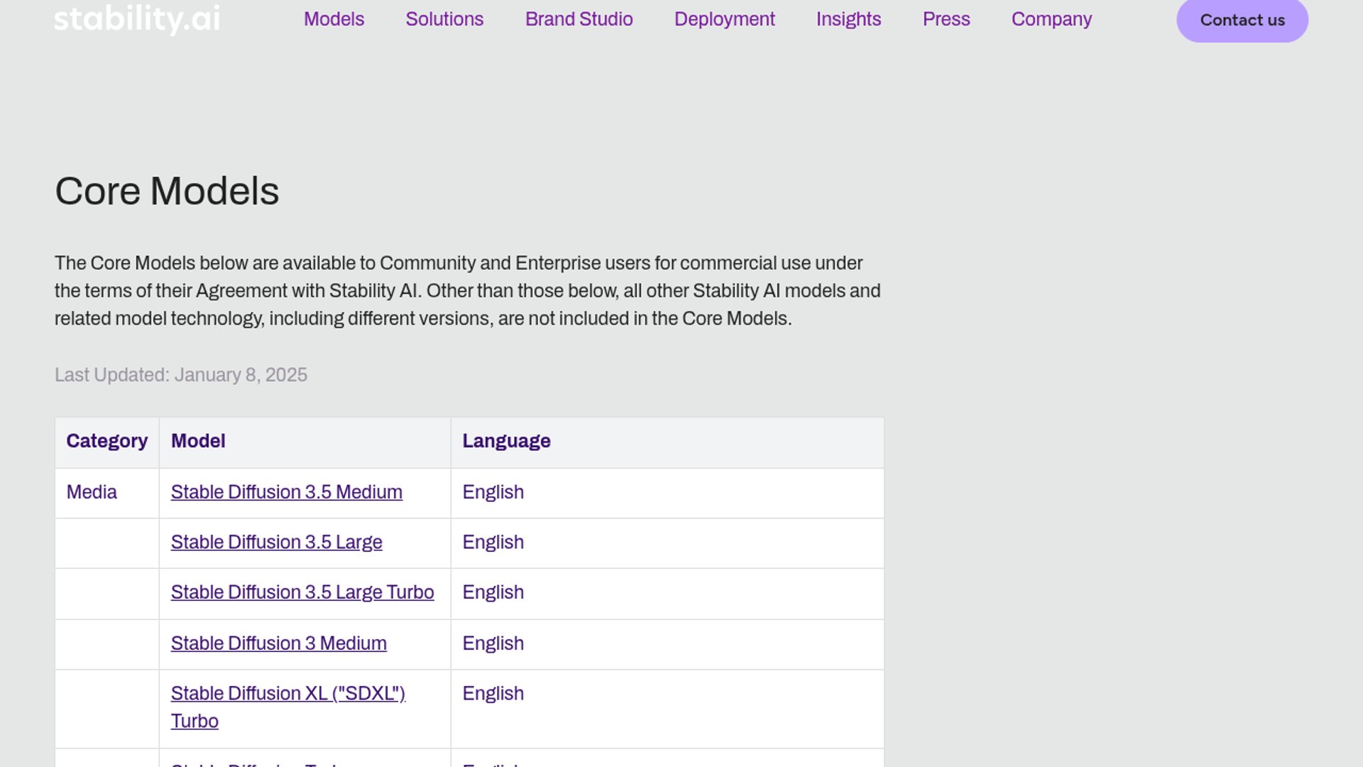
Task: Expand the Insights menu
Action: (x=848, y=19)
